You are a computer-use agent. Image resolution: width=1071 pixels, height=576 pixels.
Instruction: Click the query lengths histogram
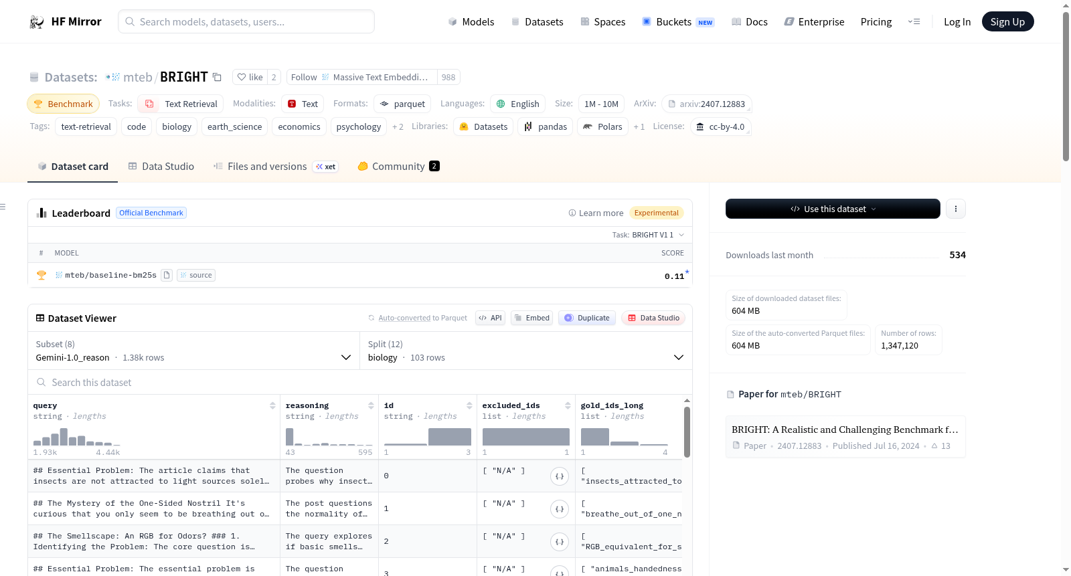coord(77,437)
